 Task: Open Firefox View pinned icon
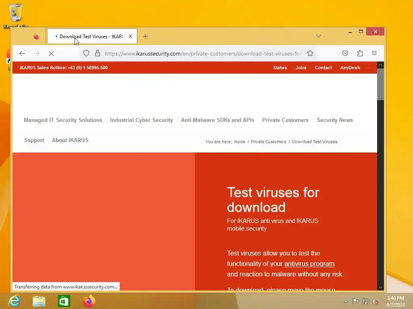click(x=36, y=37)
